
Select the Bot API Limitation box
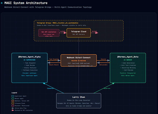coord(49,33)
